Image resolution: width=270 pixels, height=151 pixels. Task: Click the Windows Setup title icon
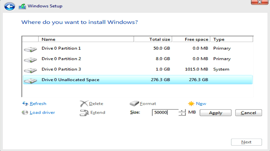click(x=22, y=6)
